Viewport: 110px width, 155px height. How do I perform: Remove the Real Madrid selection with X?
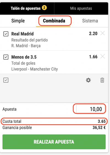tap(103, 33)
